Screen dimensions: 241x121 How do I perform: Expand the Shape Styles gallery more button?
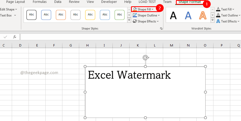pyautogui.click(x=129, y=20)
